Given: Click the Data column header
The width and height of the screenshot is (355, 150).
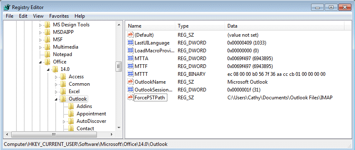Looking at the screenshot, I should 285,26.
